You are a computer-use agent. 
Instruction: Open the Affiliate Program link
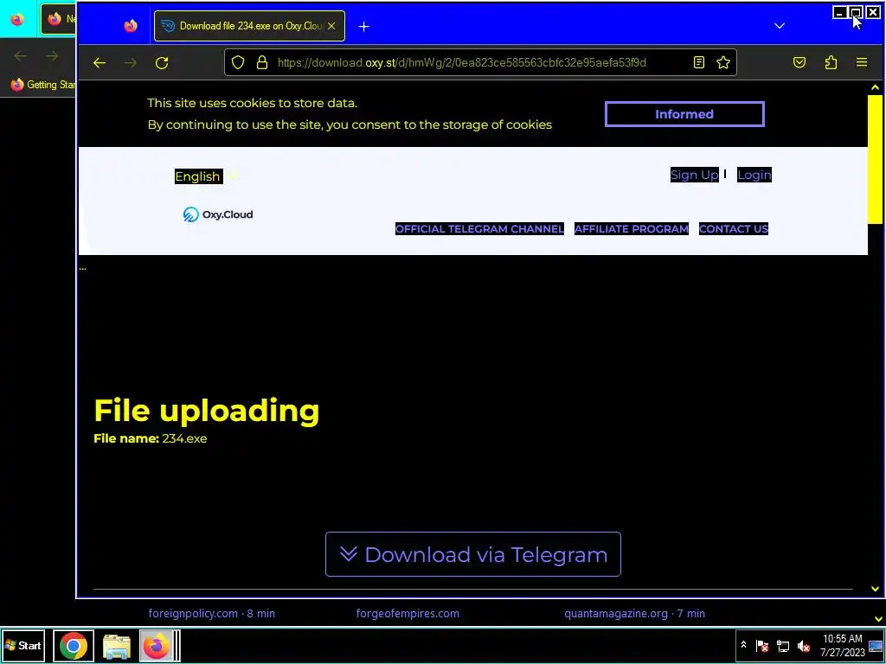click(631, 228)
